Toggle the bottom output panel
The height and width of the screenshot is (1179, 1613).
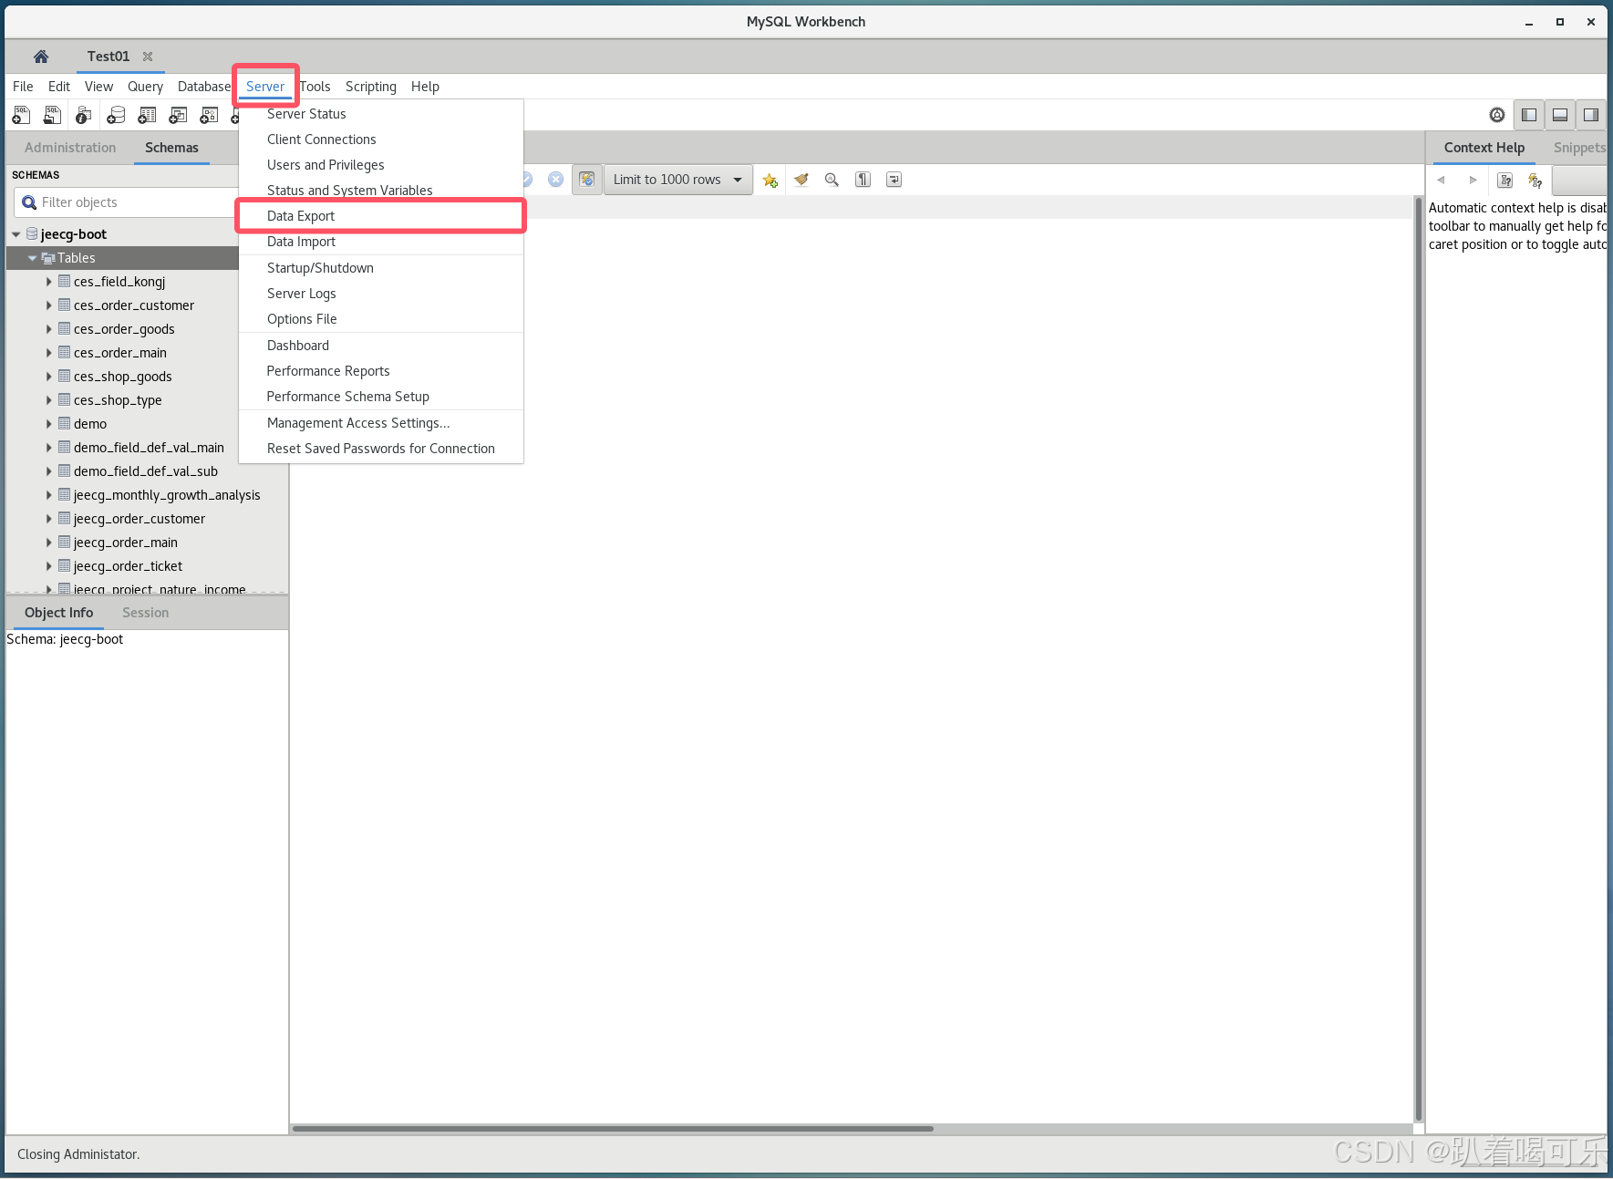[x=1560, y=115]
